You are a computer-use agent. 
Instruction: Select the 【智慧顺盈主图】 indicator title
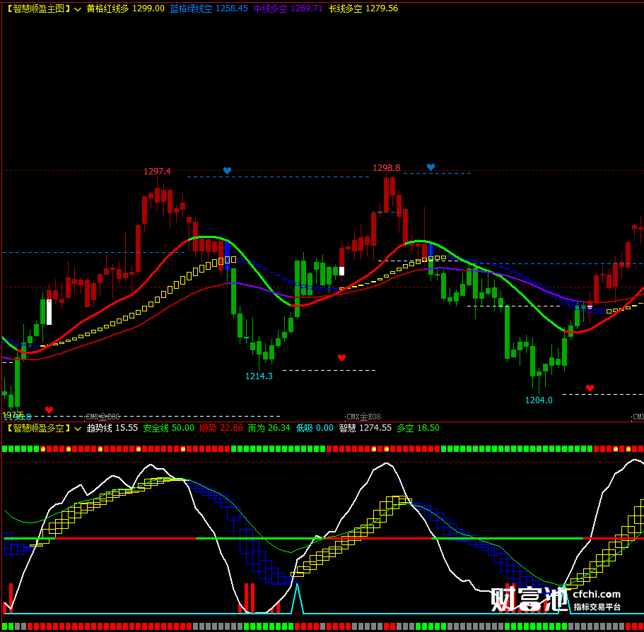(38, 8)
